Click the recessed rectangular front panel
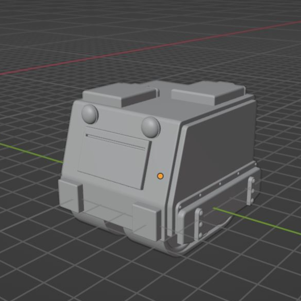 [x=113, y=160]
